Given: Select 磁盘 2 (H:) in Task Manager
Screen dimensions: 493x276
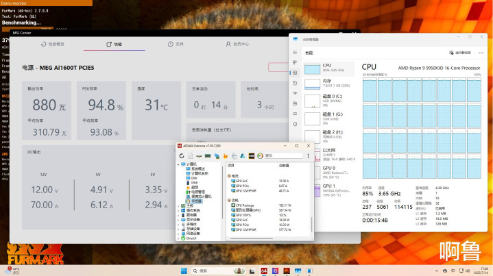Looking at the screenshot, I should click(x=329, y=136).
